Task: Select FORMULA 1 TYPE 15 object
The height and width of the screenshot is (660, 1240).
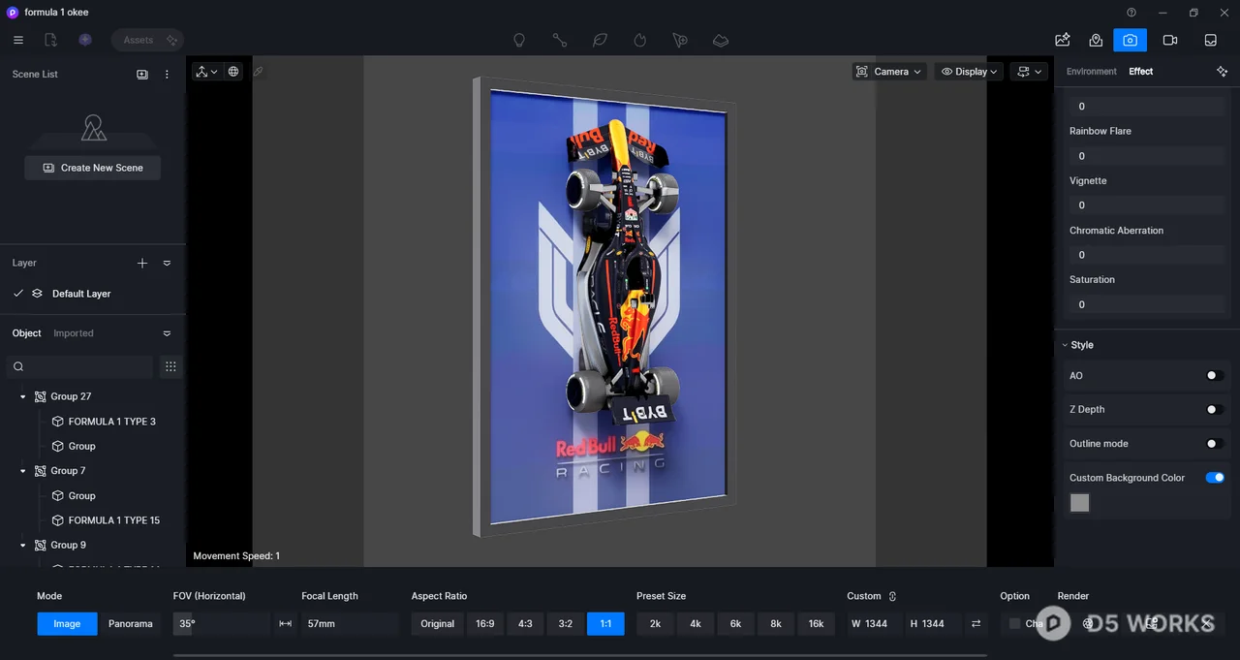Action: (114, 520)
